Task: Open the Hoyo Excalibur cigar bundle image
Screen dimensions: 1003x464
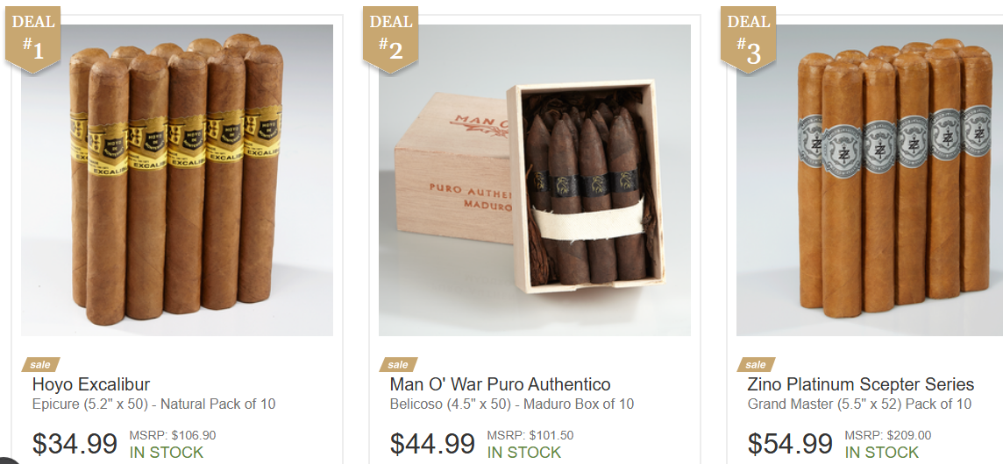Action: pos(177,180)
